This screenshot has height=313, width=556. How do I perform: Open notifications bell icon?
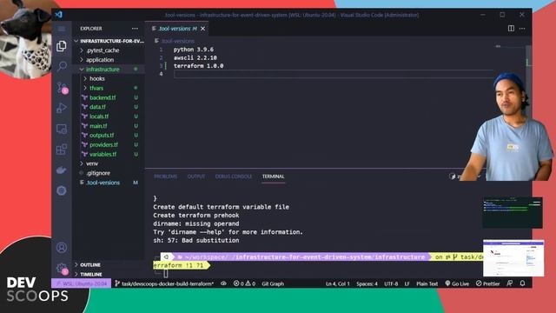(x=522, y=283)
